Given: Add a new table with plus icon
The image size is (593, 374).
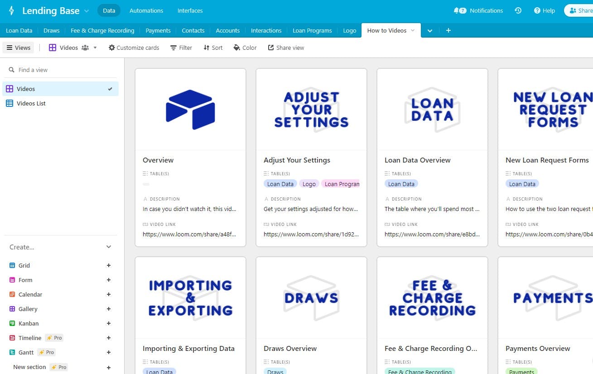Looking at the screenshot, I should coord(448,30).
